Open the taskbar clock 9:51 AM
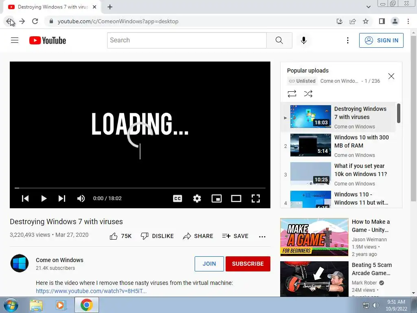417x313 pixels. 396,305
